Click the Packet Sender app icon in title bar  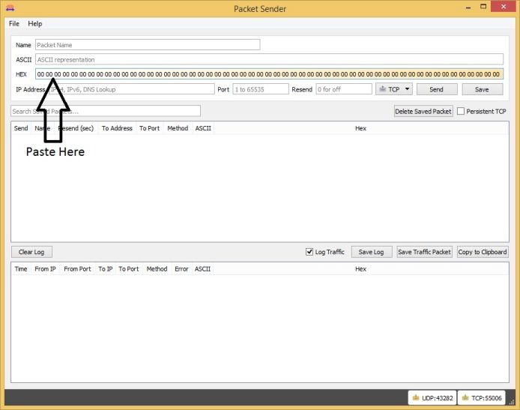[x=10, y=7]
